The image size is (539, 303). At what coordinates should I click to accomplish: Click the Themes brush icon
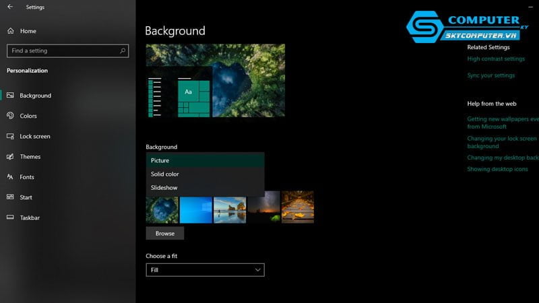[x=10, y=157]
